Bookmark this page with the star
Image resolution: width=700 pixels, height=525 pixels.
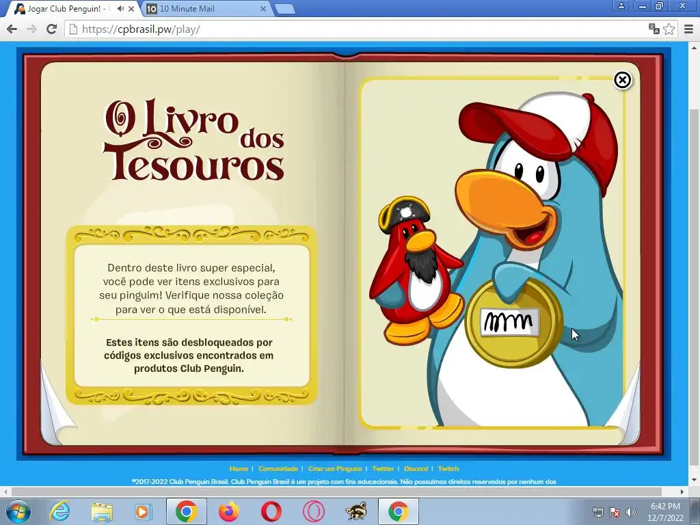(669, 29)
